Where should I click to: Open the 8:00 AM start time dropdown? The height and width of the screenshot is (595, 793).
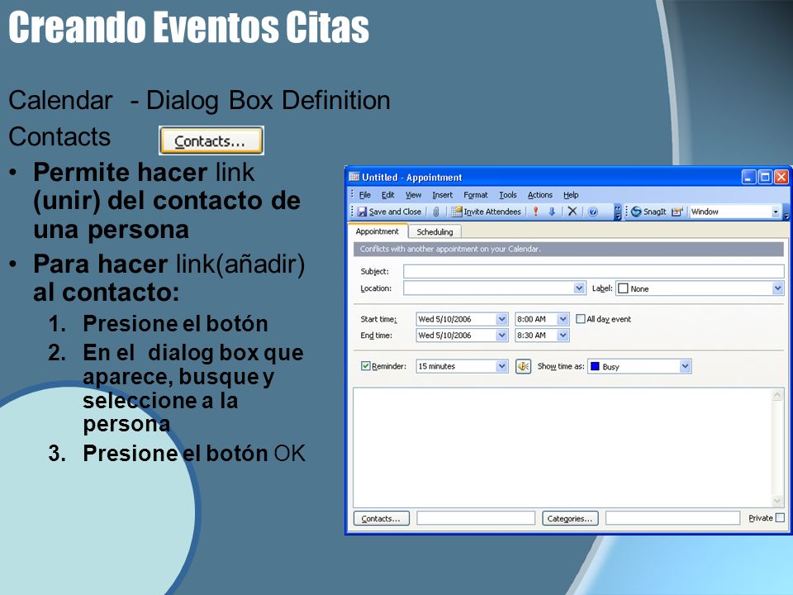click(563, 319)
